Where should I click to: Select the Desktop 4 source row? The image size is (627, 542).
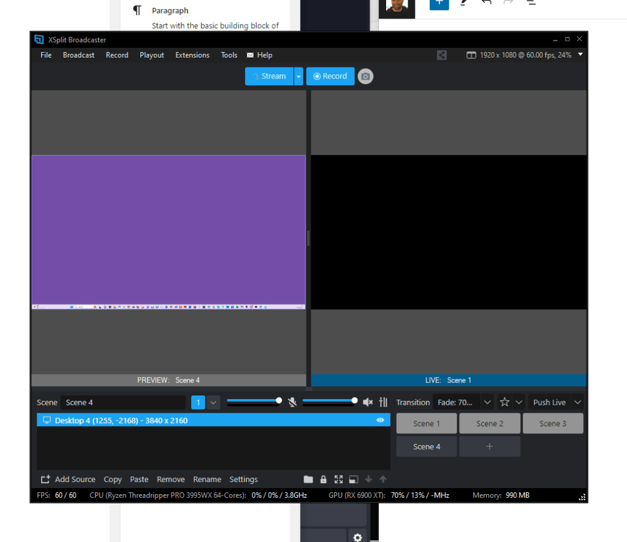(x=213, y=420)
